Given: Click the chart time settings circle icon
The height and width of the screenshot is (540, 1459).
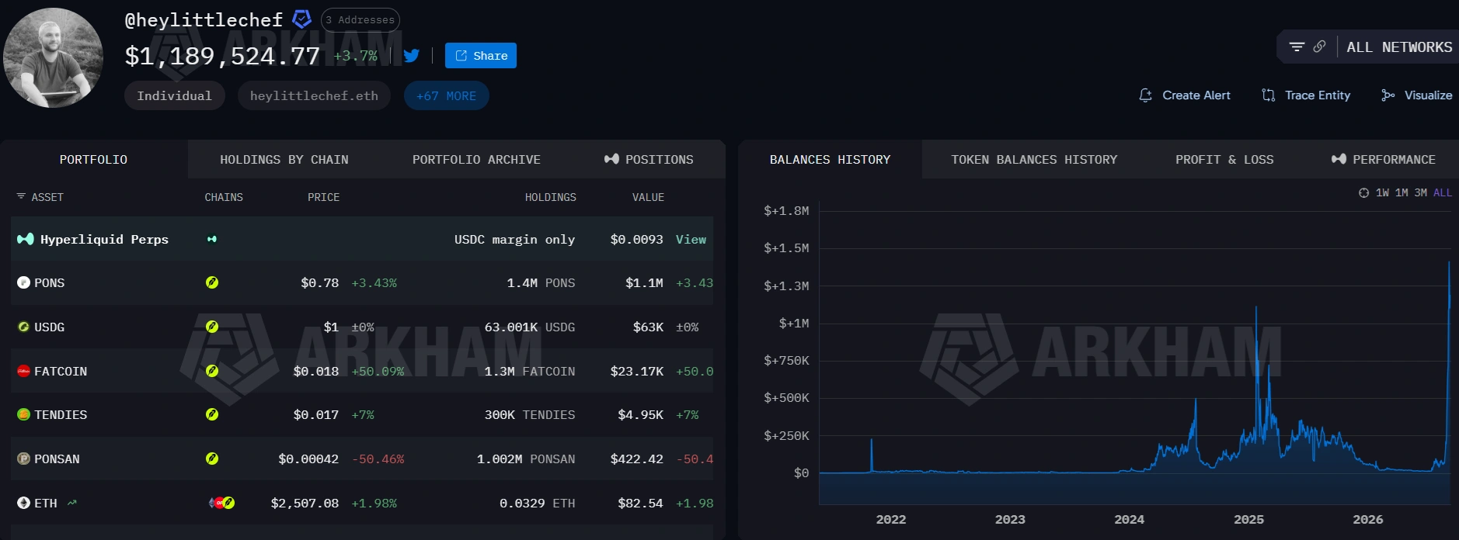Looking at the screenshot, I should coord(1363,192).
